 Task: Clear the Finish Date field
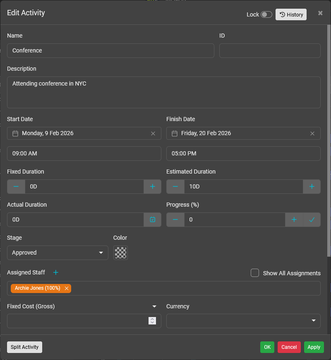click(x=312, y=134)
